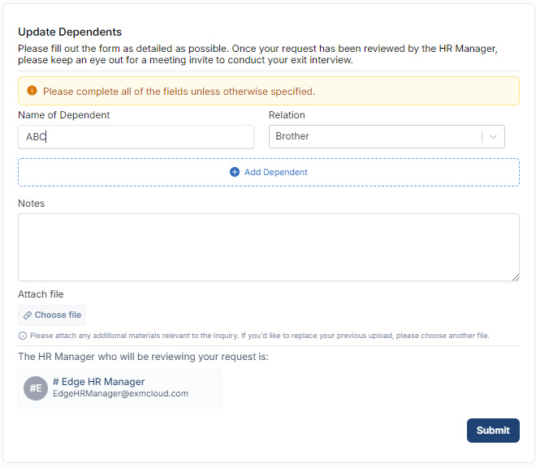Click the 'Relation' field label

tap(287, 115)
